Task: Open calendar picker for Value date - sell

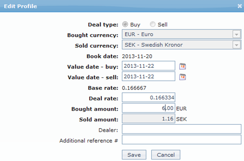Action: (x=183, y=77)
